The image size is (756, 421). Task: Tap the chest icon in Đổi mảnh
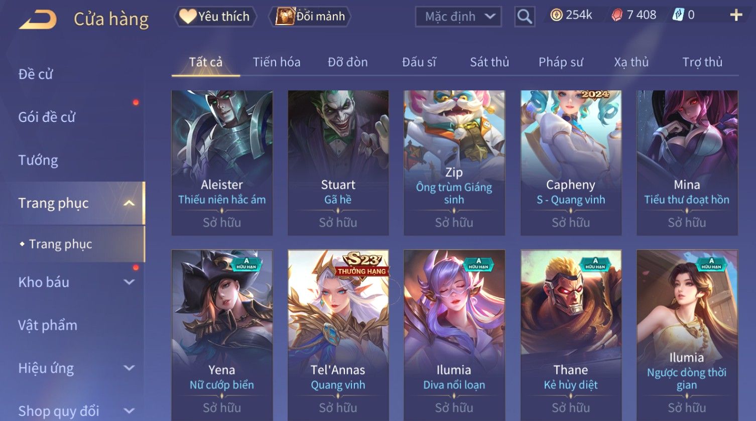[285, 17]
